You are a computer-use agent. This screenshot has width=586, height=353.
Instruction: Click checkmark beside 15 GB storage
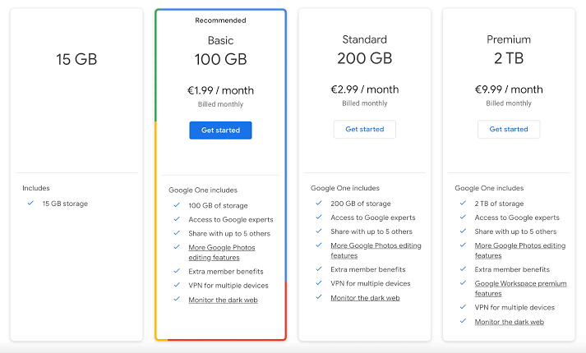pos(30,203)
